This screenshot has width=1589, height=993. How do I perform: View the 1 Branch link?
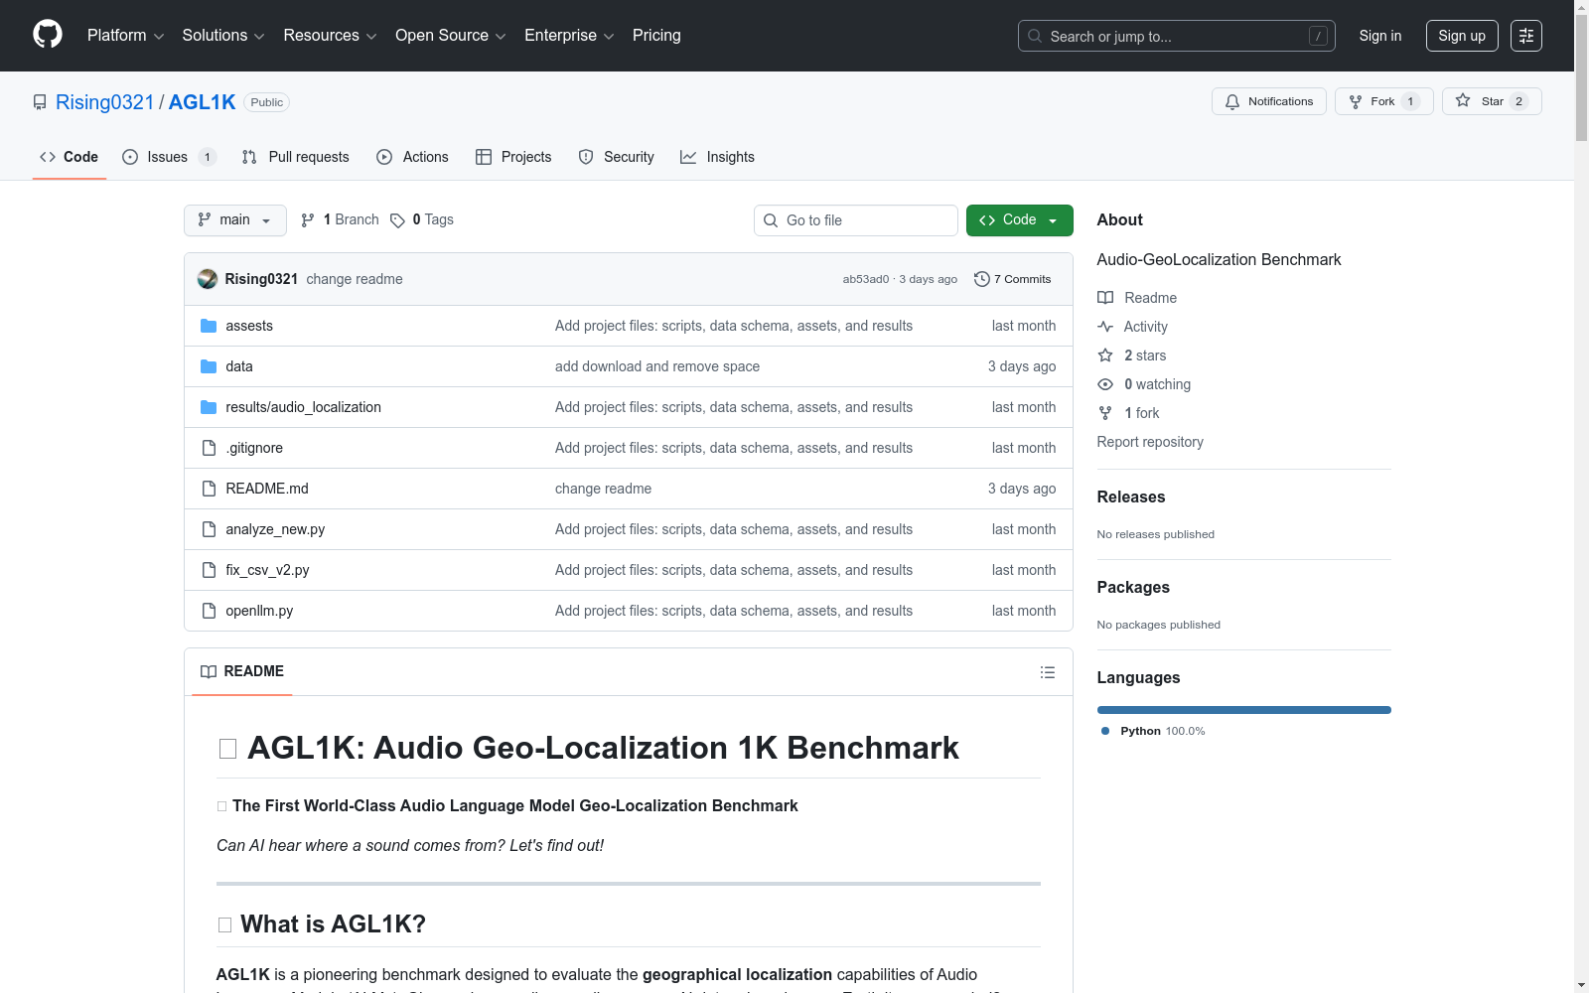tap(340, 220)
